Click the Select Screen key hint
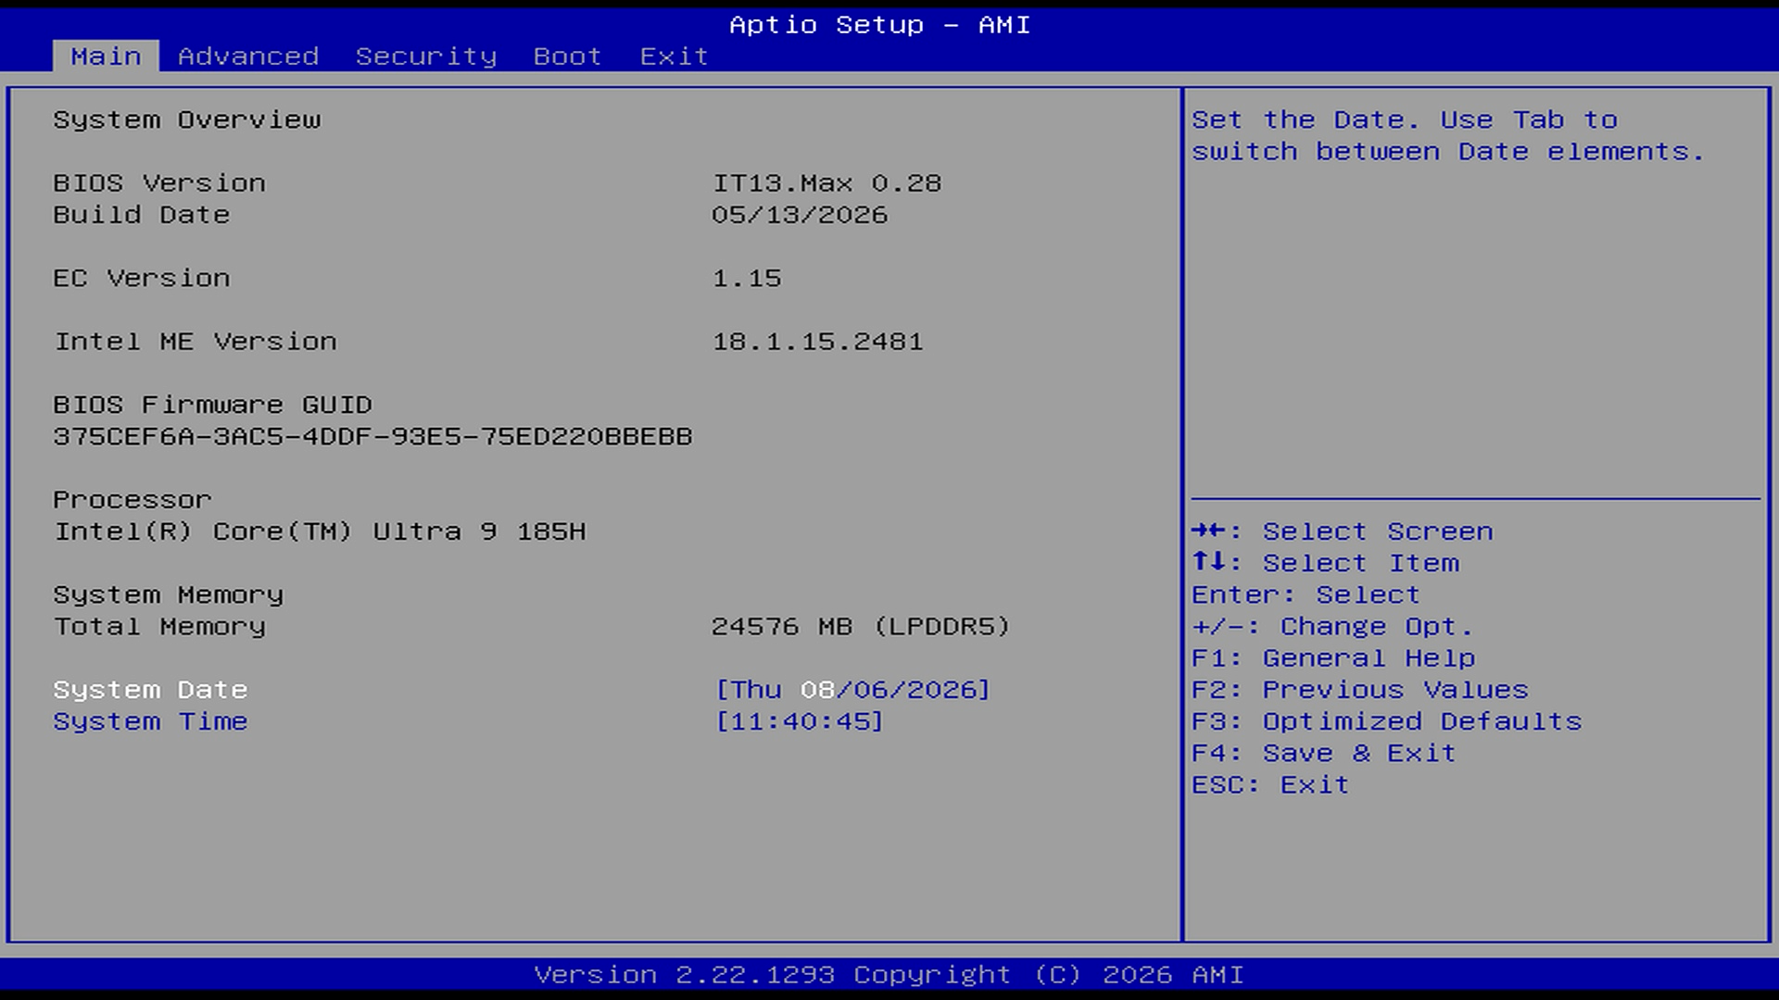 tap(1342, 531)
